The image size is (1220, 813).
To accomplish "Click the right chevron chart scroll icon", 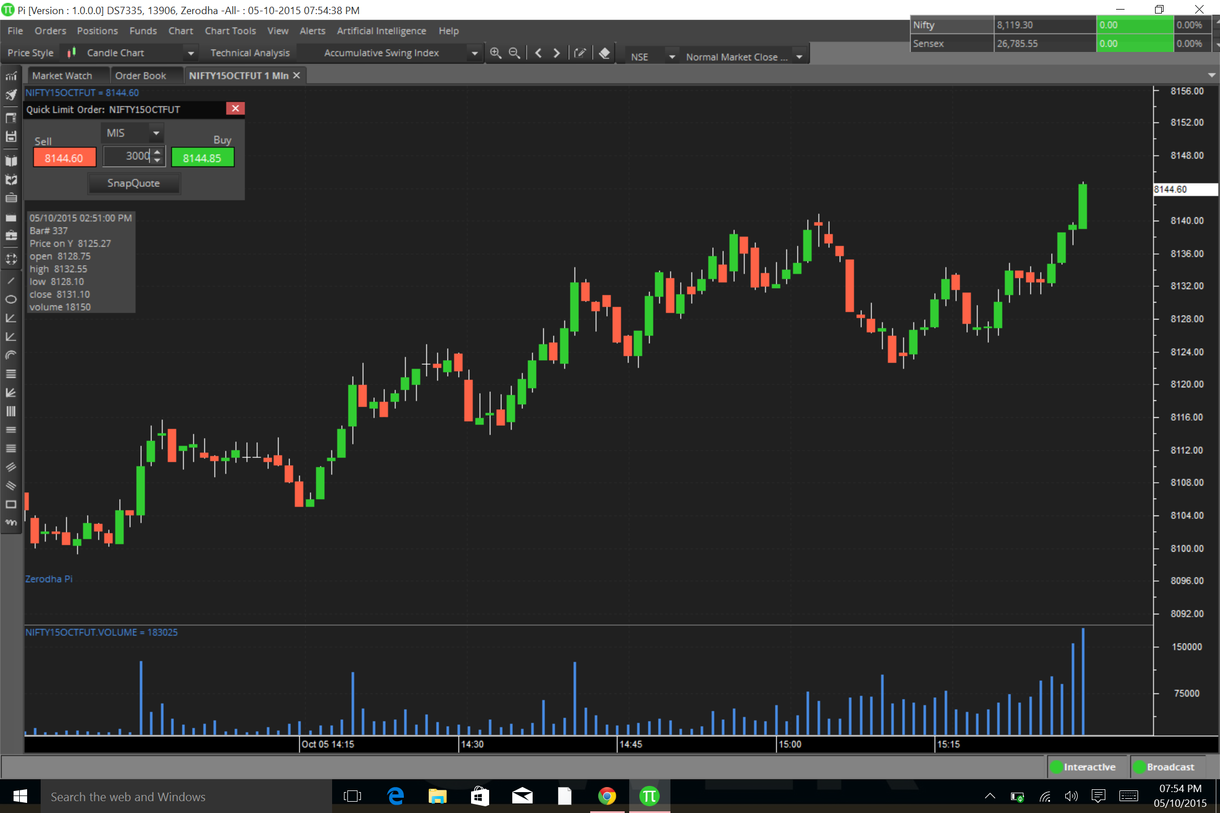I will point(557,53).
